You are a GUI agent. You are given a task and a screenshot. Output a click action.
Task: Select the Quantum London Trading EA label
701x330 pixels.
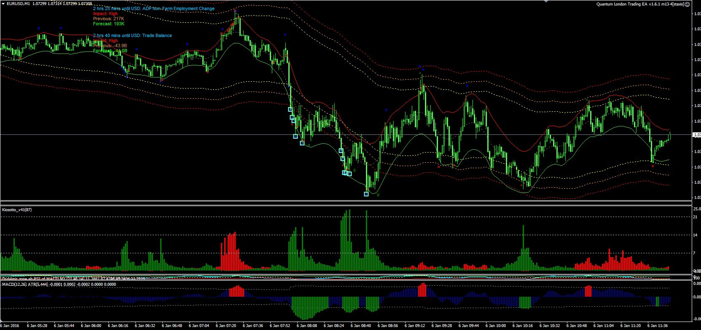tap(640, 4)
